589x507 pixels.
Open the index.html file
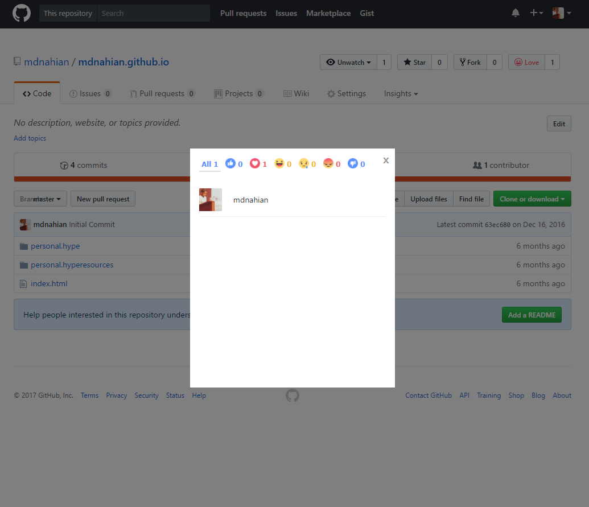tap(49, 283)
